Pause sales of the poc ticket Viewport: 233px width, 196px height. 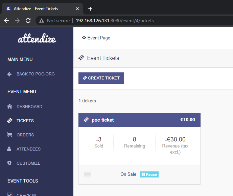149,174
